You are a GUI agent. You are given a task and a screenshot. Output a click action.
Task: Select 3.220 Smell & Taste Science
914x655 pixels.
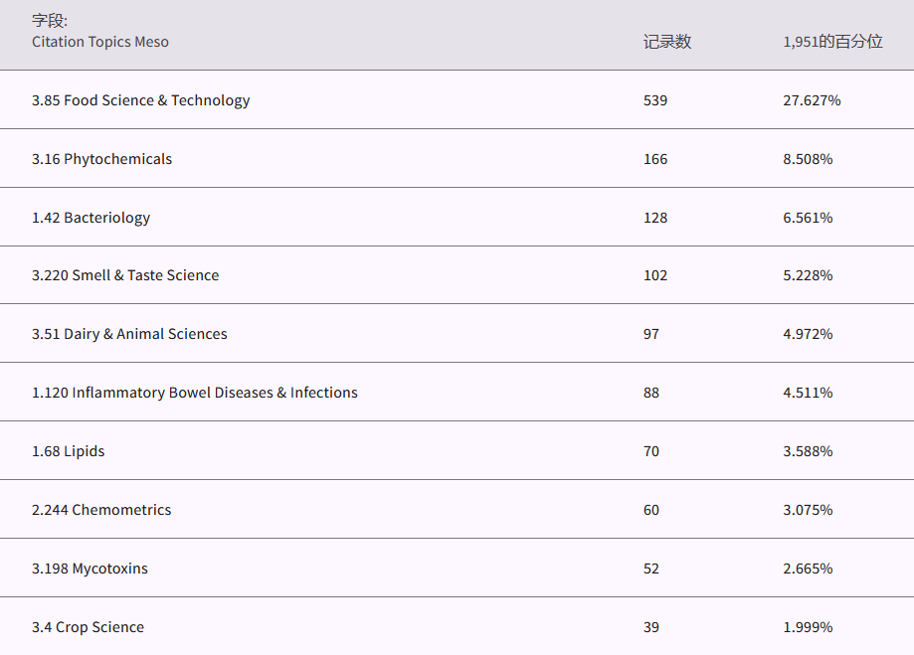125,275
